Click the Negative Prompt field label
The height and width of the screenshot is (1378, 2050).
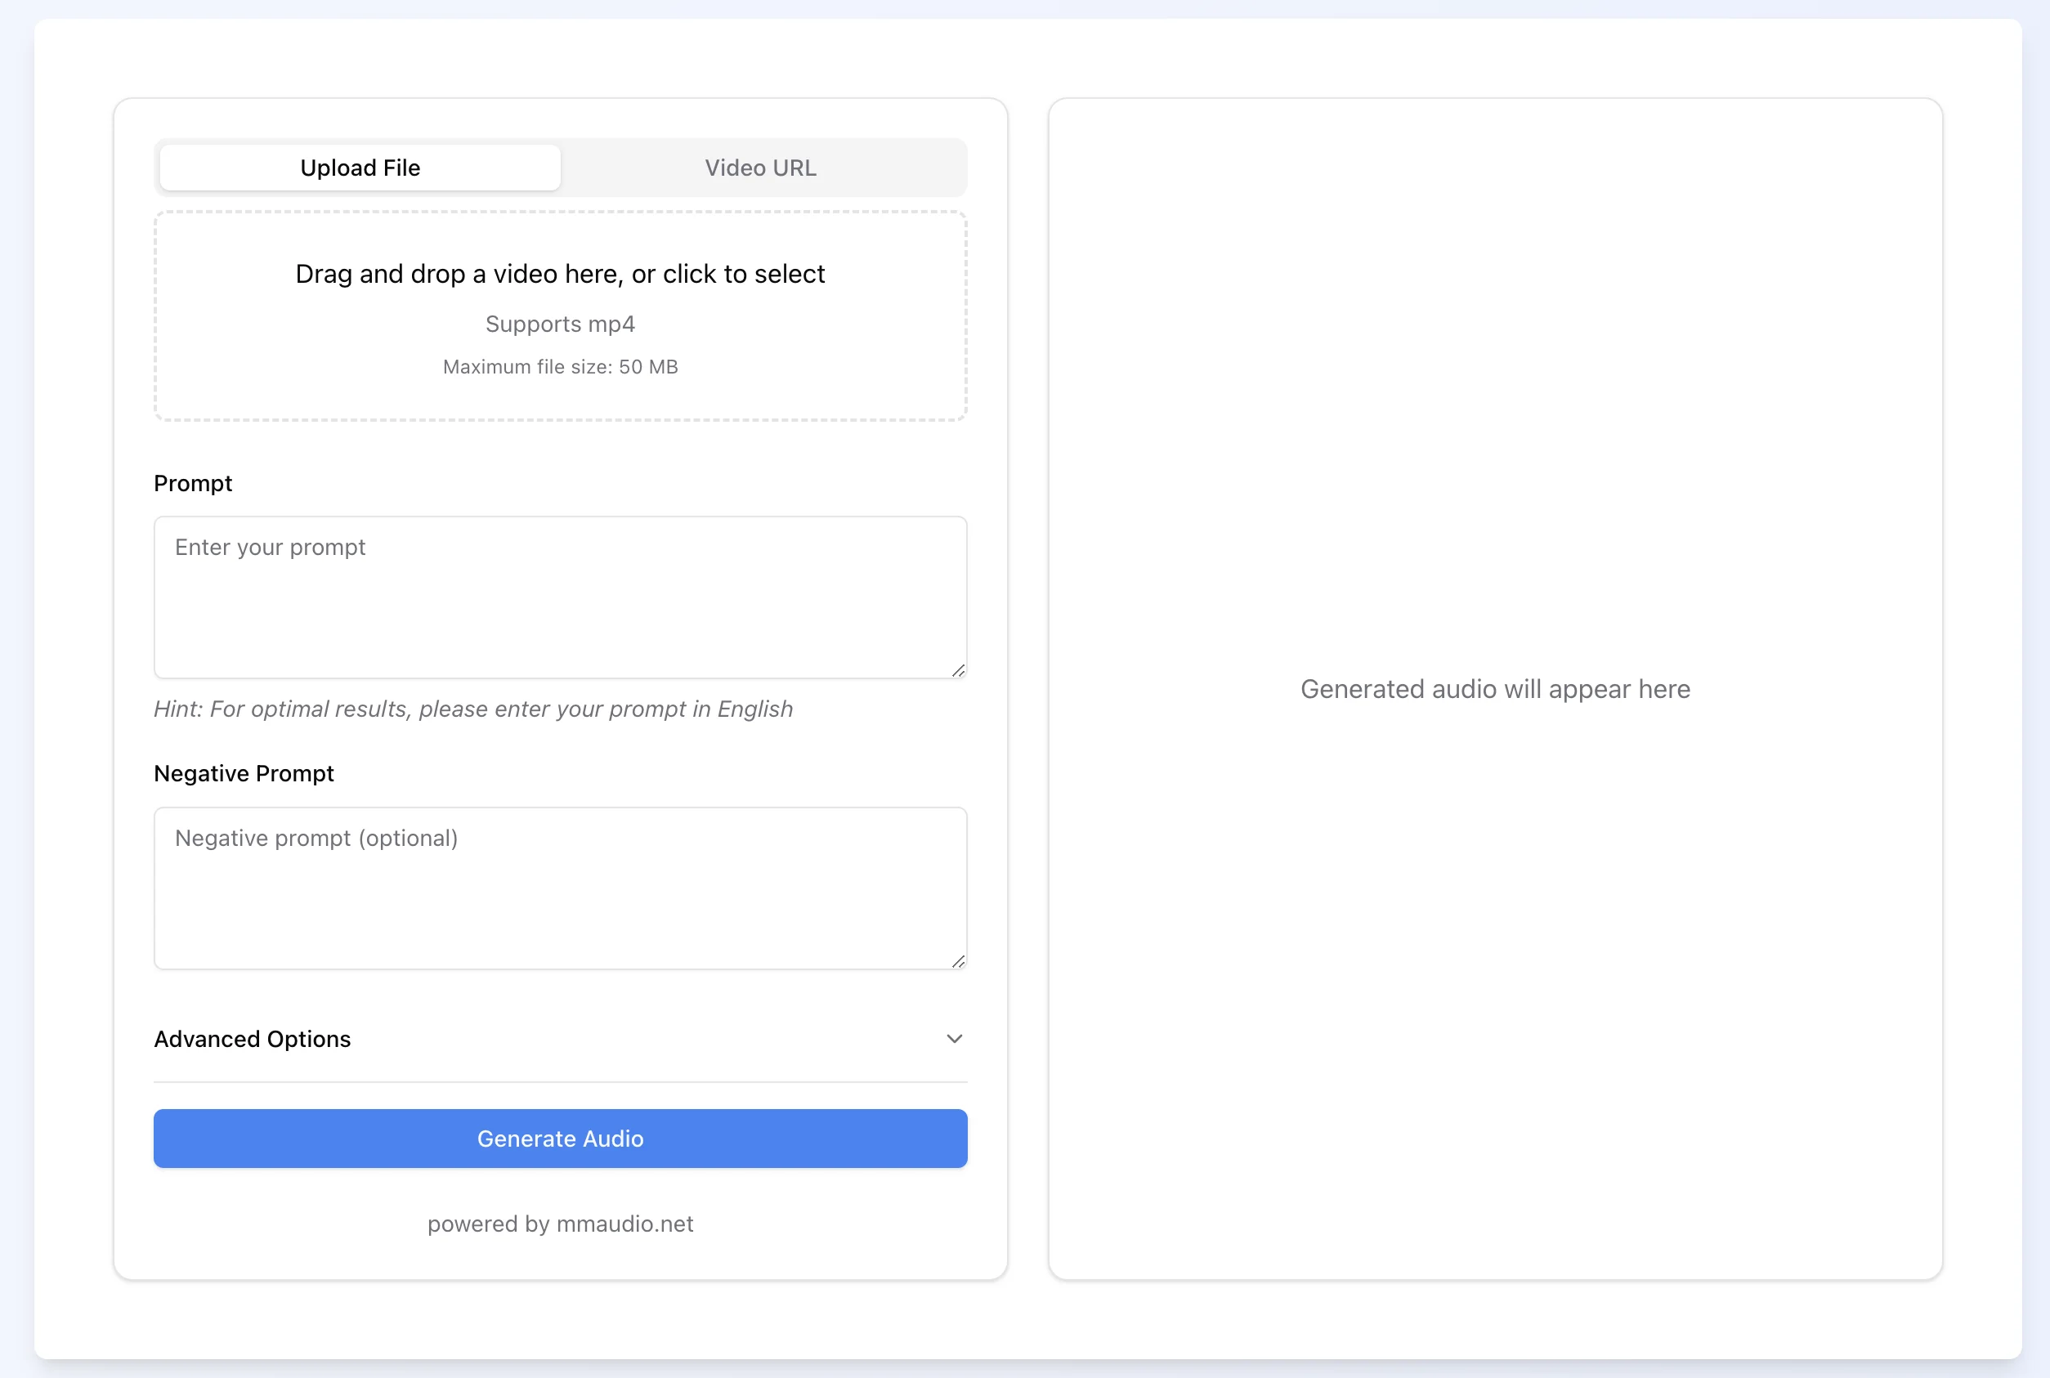244,773
